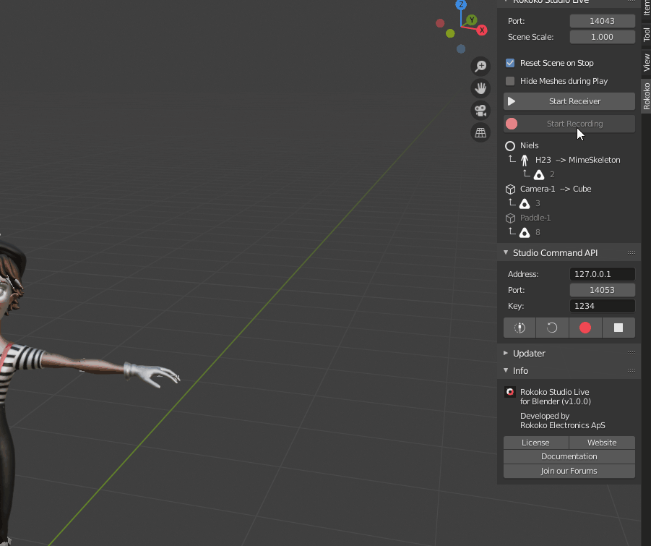Image resolution: width=651 pixels, height=546 pixels.
Task: Select the pan hand viewport icon
Action: pyautogui.click(x=480, y=88)
